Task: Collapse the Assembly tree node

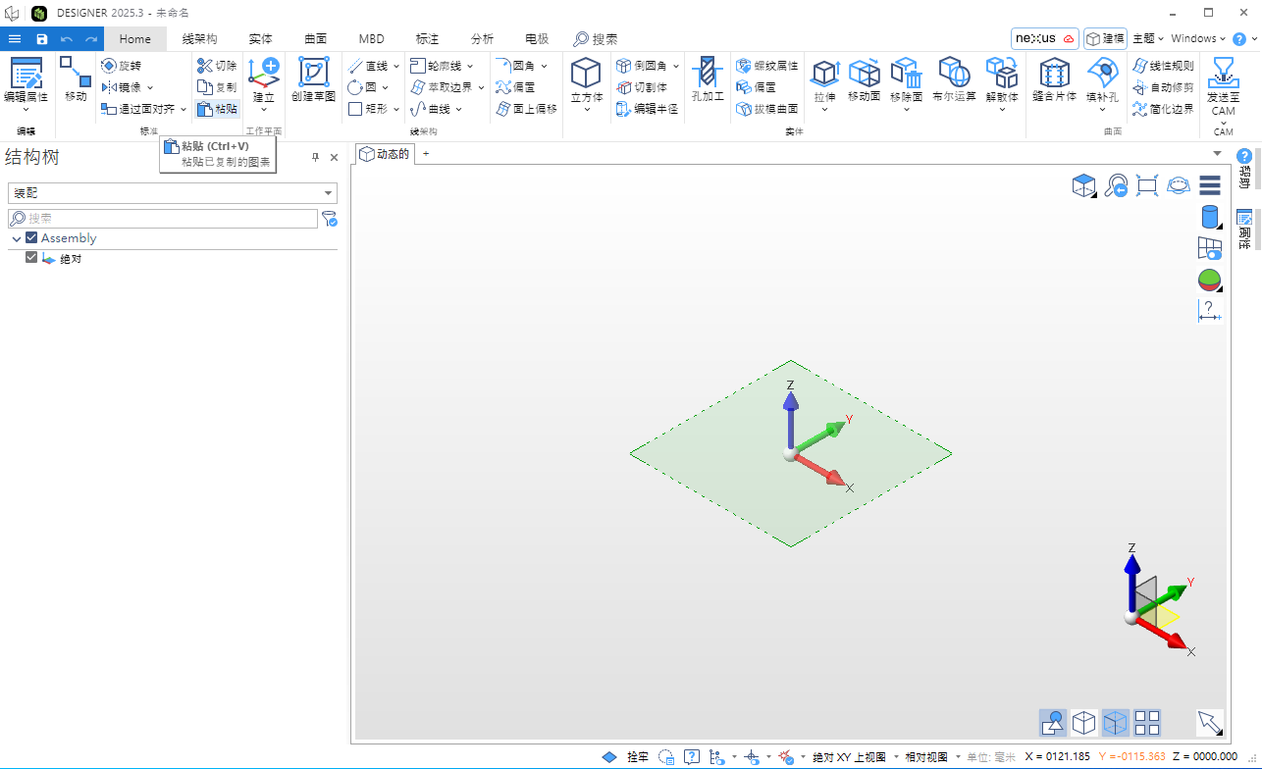Action: coord(17,239)
